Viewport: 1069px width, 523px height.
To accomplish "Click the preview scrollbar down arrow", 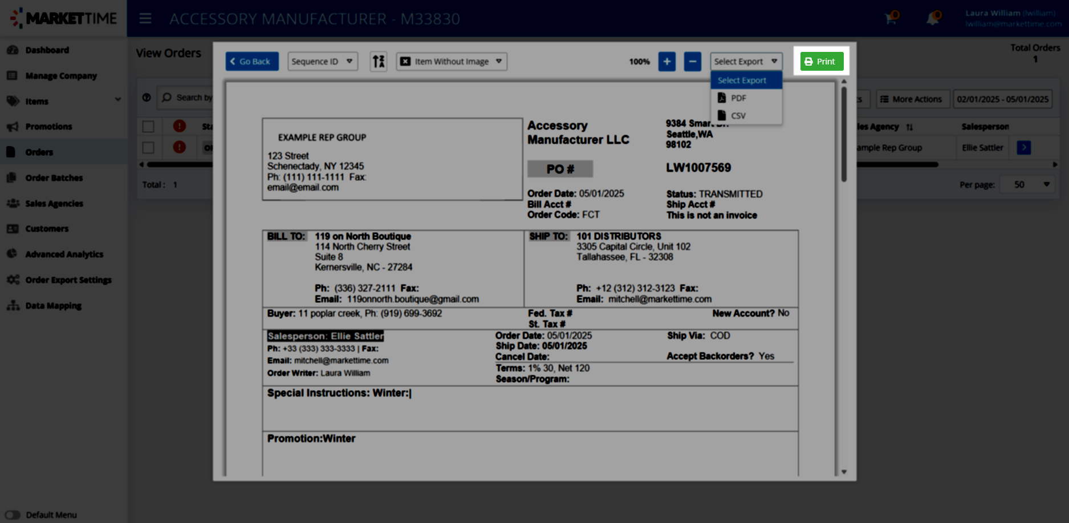I will 844,472.
